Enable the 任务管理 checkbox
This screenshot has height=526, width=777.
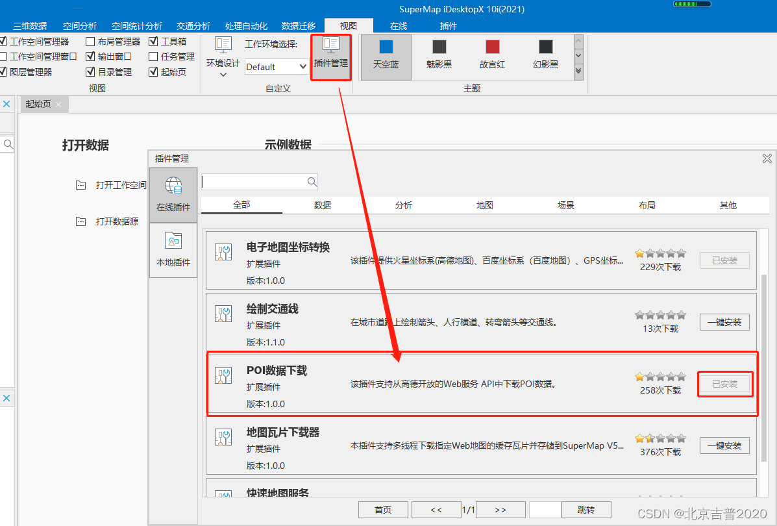[x=153, y=56]
